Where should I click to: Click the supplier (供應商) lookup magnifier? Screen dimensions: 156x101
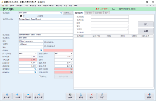click(x=41, y=50)
